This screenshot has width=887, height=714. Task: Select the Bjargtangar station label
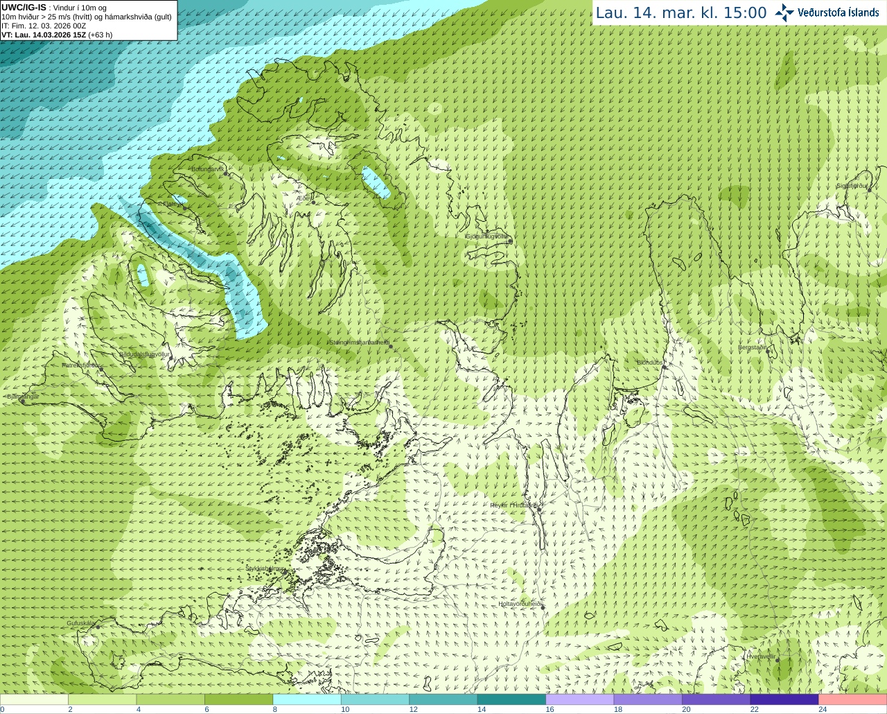point(23,397)
